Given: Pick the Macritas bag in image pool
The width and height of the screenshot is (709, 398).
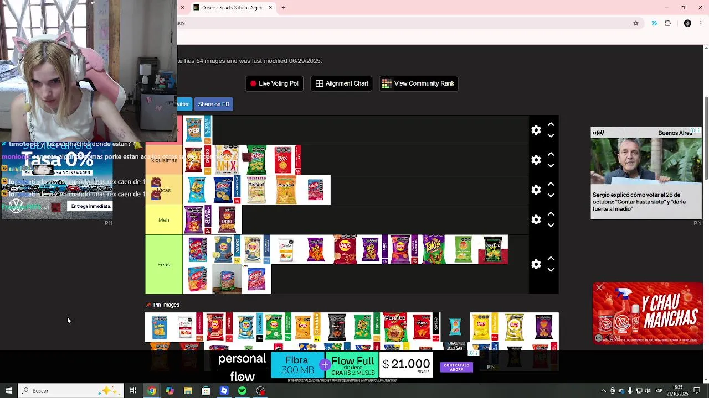Looking at the screenshot, I should (x=395, y=327).
